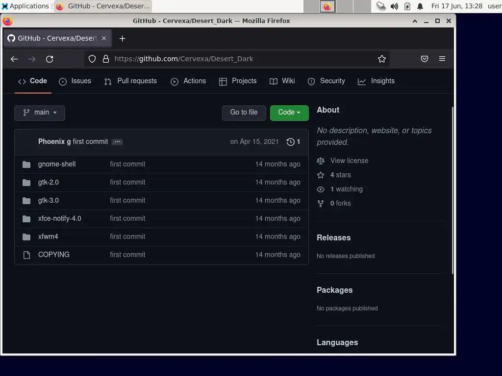The image size is (502, 376).
Task: Click the gtk-3.0 folder icon
Action: [26, 200]
